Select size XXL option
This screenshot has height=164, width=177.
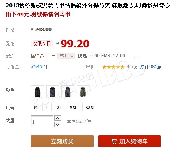pyautogui.click(x=73, y=107)
